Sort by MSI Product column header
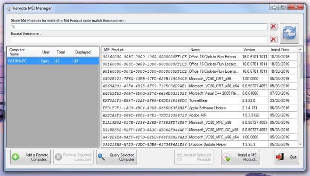Screen dimensions: 310x176 pyautogui.click(x=145, y=50)
